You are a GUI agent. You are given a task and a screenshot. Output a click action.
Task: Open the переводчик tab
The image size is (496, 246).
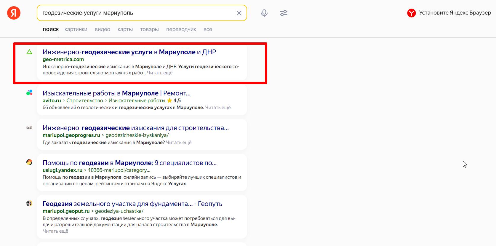coord(181,29)
